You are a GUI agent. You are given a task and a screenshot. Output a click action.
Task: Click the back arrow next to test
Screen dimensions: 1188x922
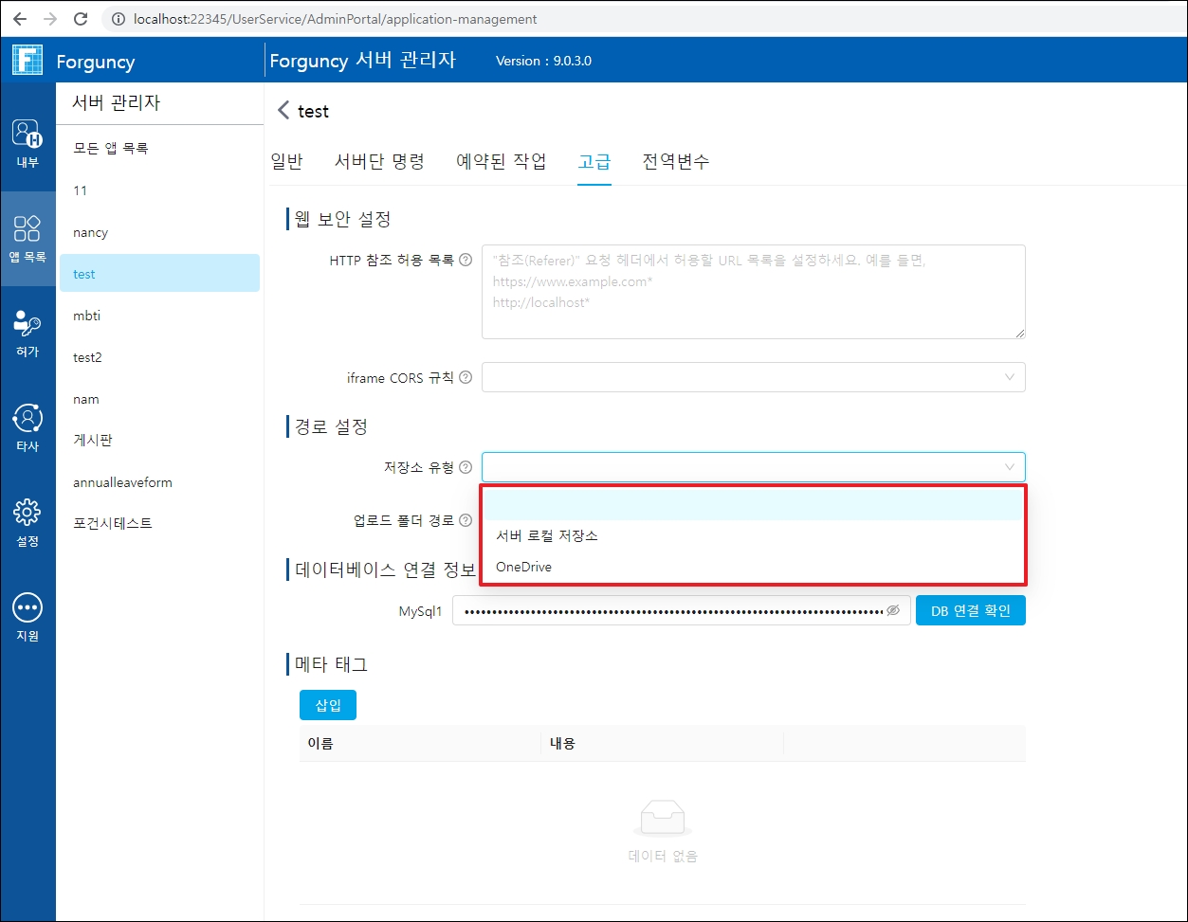click(283, 111)
